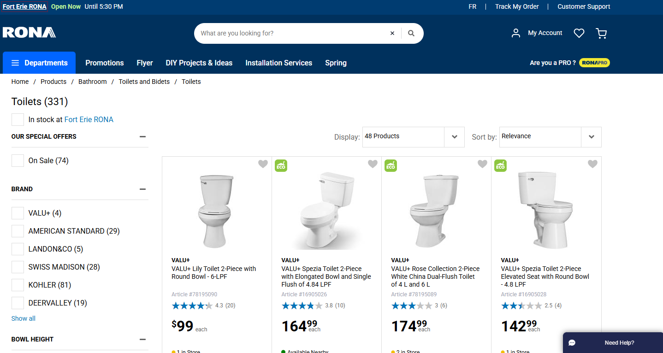Collapse the Brand filter section
Image resolution: width=663 pixels, height=353 pixels.
coord(142,189)
